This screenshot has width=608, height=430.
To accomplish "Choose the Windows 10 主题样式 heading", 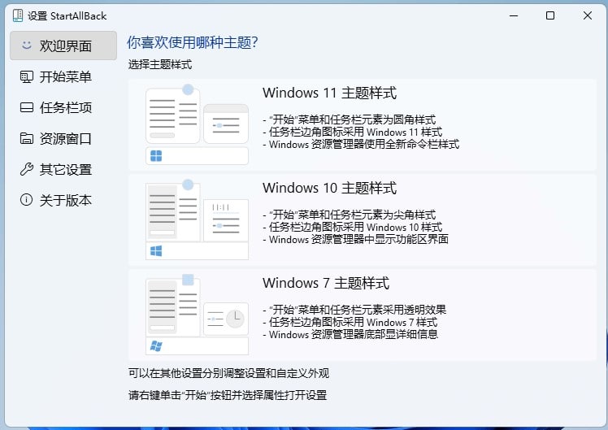I will coord(329,188).
